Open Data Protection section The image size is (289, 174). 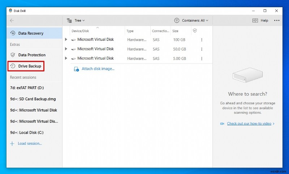(x=34, y=55)
